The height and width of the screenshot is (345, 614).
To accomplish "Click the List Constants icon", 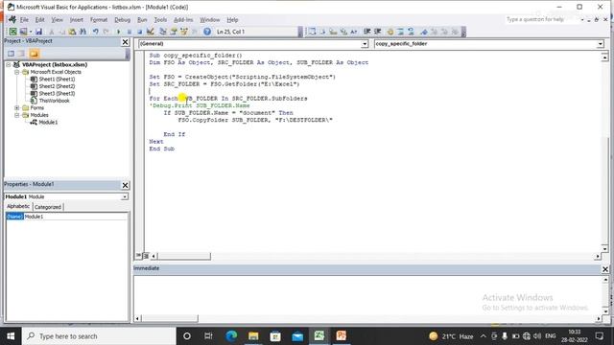I will pos(322,32).
